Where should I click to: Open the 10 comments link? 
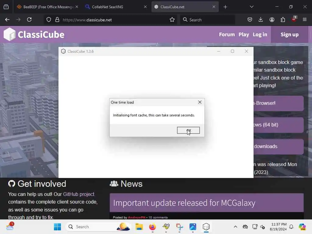click(158, 217)
